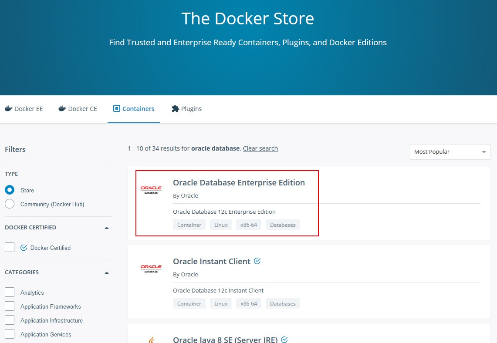
Task: Enable the Docker Certified checkbox
Action: tap(10, 248)
